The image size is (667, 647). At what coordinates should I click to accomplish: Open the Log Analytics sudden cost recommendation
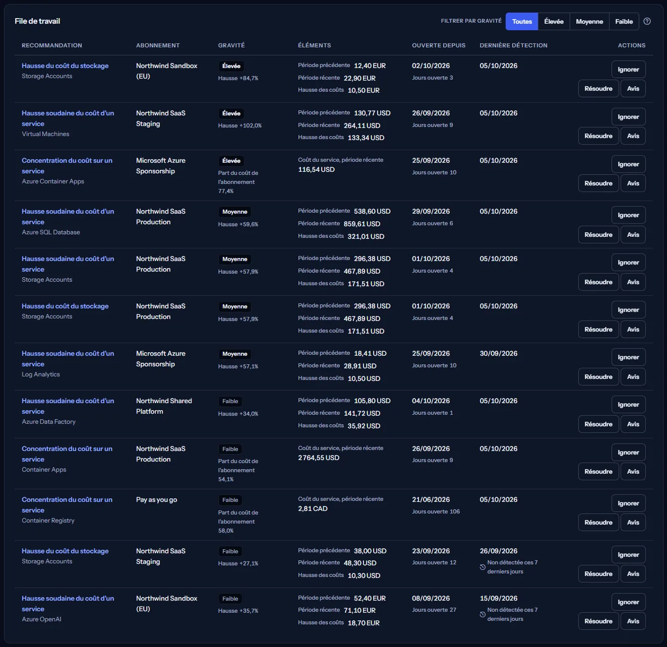[68, 359]
